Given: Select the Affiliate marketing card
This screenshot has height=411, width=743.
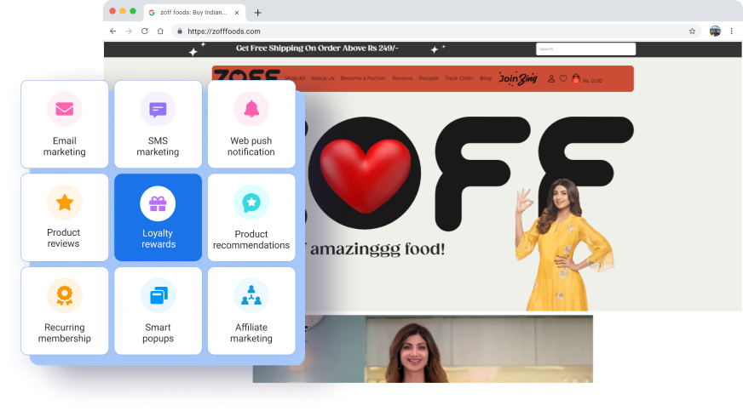Looking at the screenshot, I should (x=251, y=311).
